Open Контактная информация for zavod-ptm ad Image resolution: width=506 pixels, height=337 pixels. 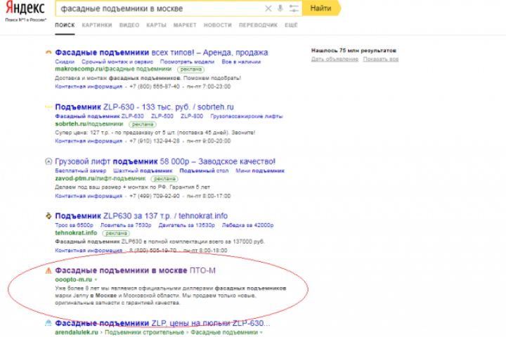(x=89, y=196)
